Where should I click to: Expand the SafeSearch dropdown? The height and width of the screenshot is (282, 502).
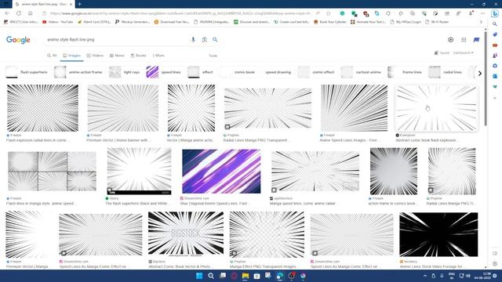(464, 52)
